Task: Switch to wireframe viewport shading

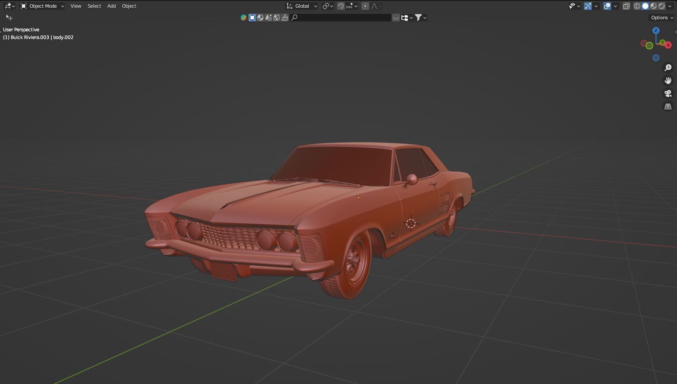Action: [637, 6]
